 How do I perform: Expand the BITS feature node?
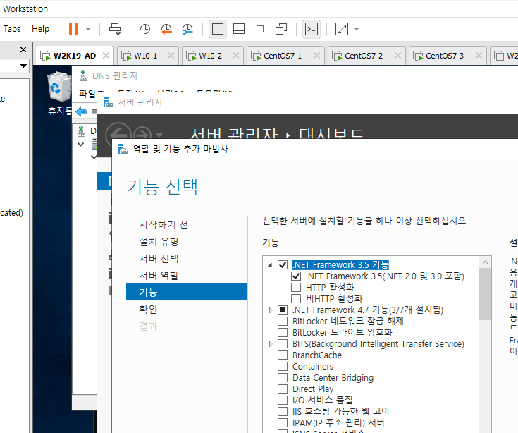[271, 344]
